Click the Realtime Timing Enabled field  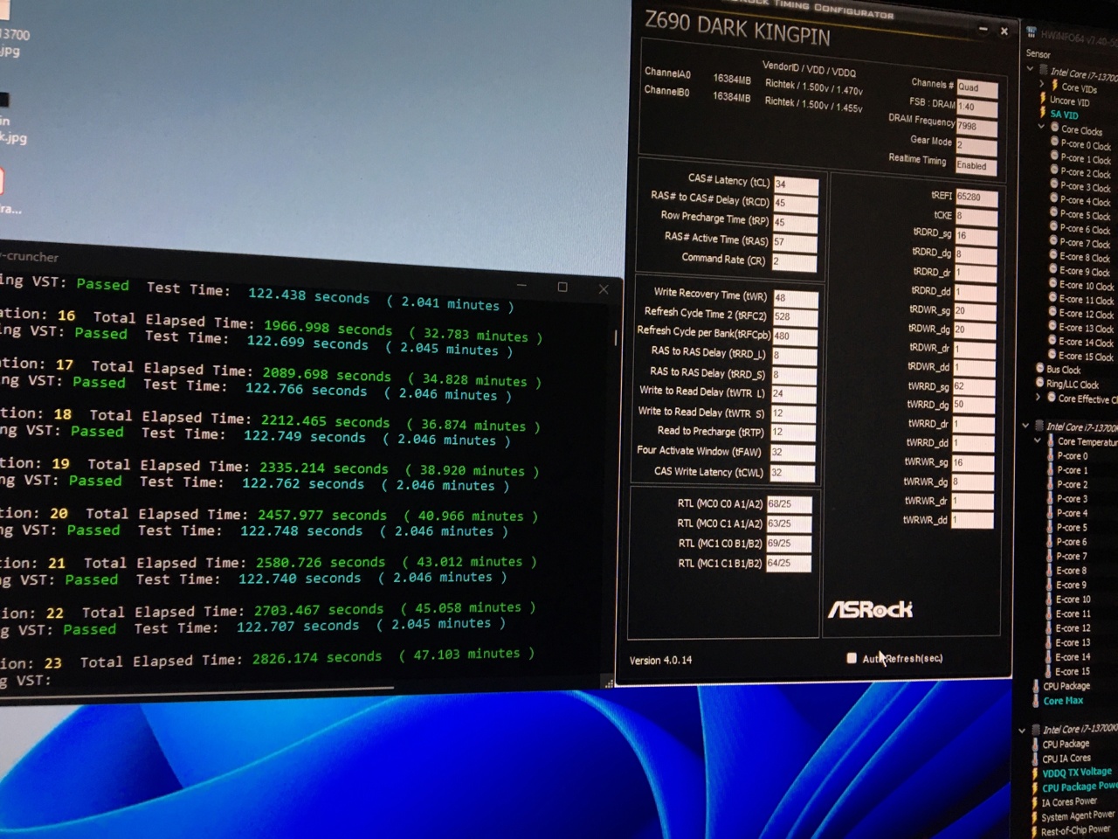[x=976, y=166]
